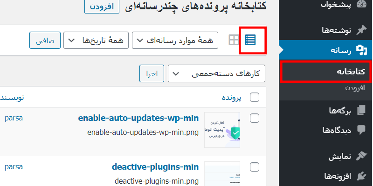Click the Dashboard (پیشخوان) gauge icon

coord(362,4)
